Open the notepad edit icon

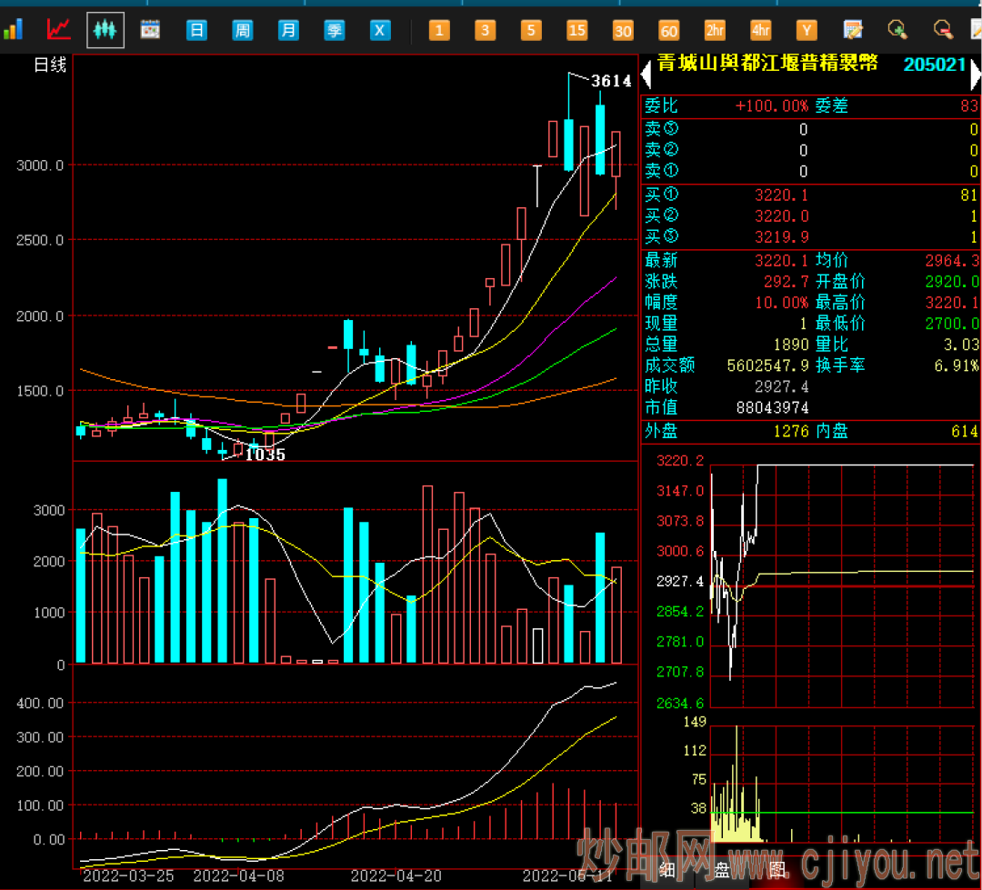pos(853,30)
